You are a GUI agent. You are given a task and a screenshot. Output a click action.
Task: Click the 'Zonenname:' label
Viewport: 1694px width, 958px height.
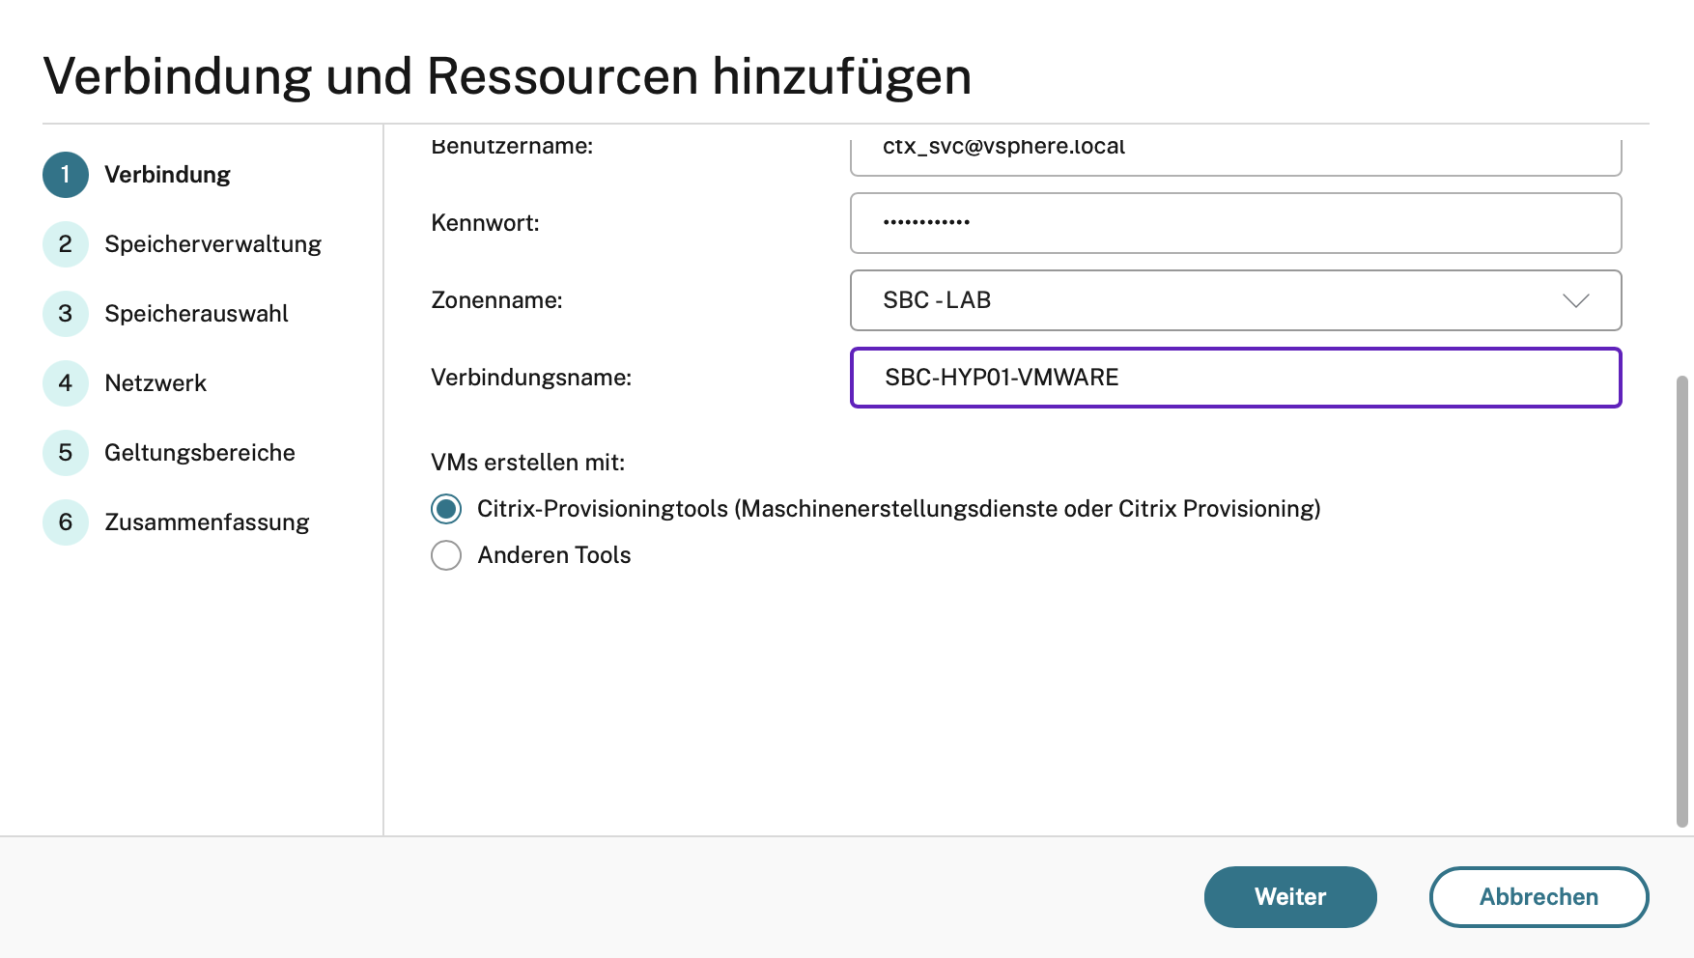[496, 300]
